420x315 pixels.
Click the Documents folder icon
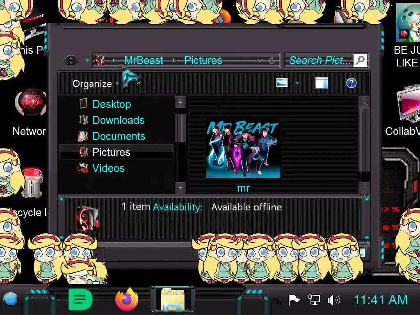coord(83,136)
